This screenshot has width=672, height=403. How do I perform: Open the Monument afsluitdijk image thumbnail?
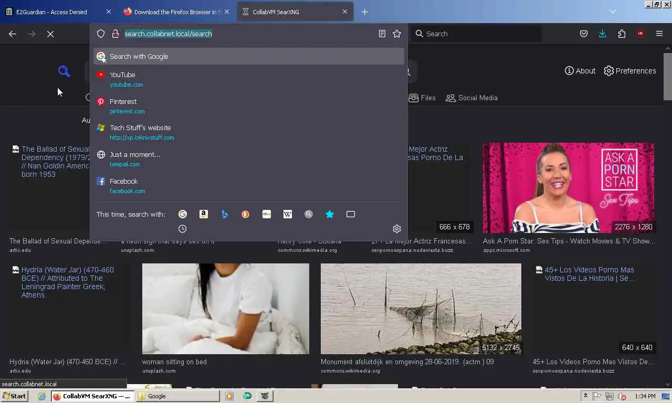[x=421, y=309]
